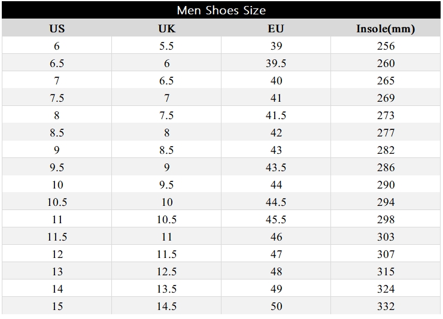Click the insole value 303
The image size is (443, 319).
[x=386, y=237]
